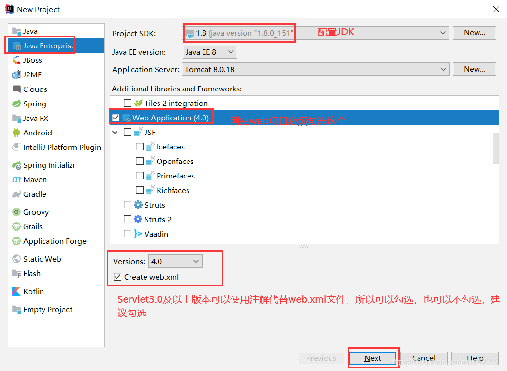Image resolution: width=507 pixels, height=371 pixels.
Task: Check the Struts 2 checkbox
Action: [x=128, y=219]
